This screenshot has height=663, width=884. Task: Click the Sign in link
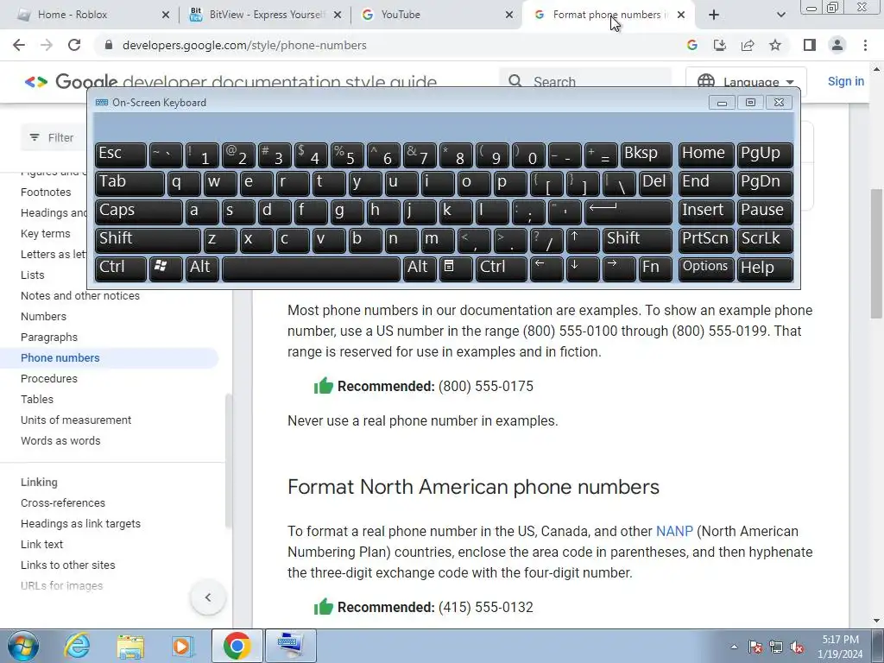point(845,81)
